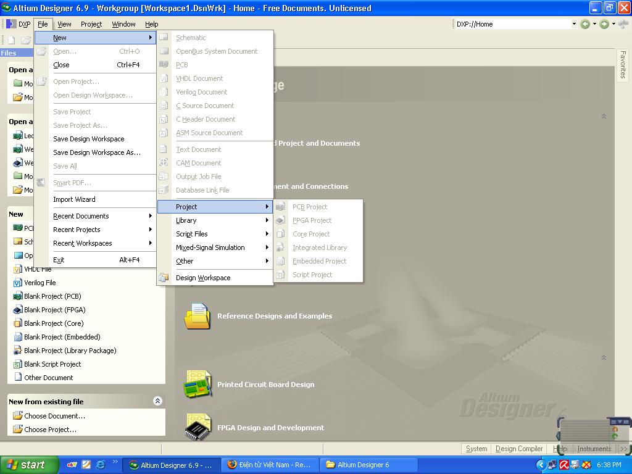The width and height of the screenshot is (632, 474).
Task: Click the PCB Project icon in submenu
Action: coord(281,207)
